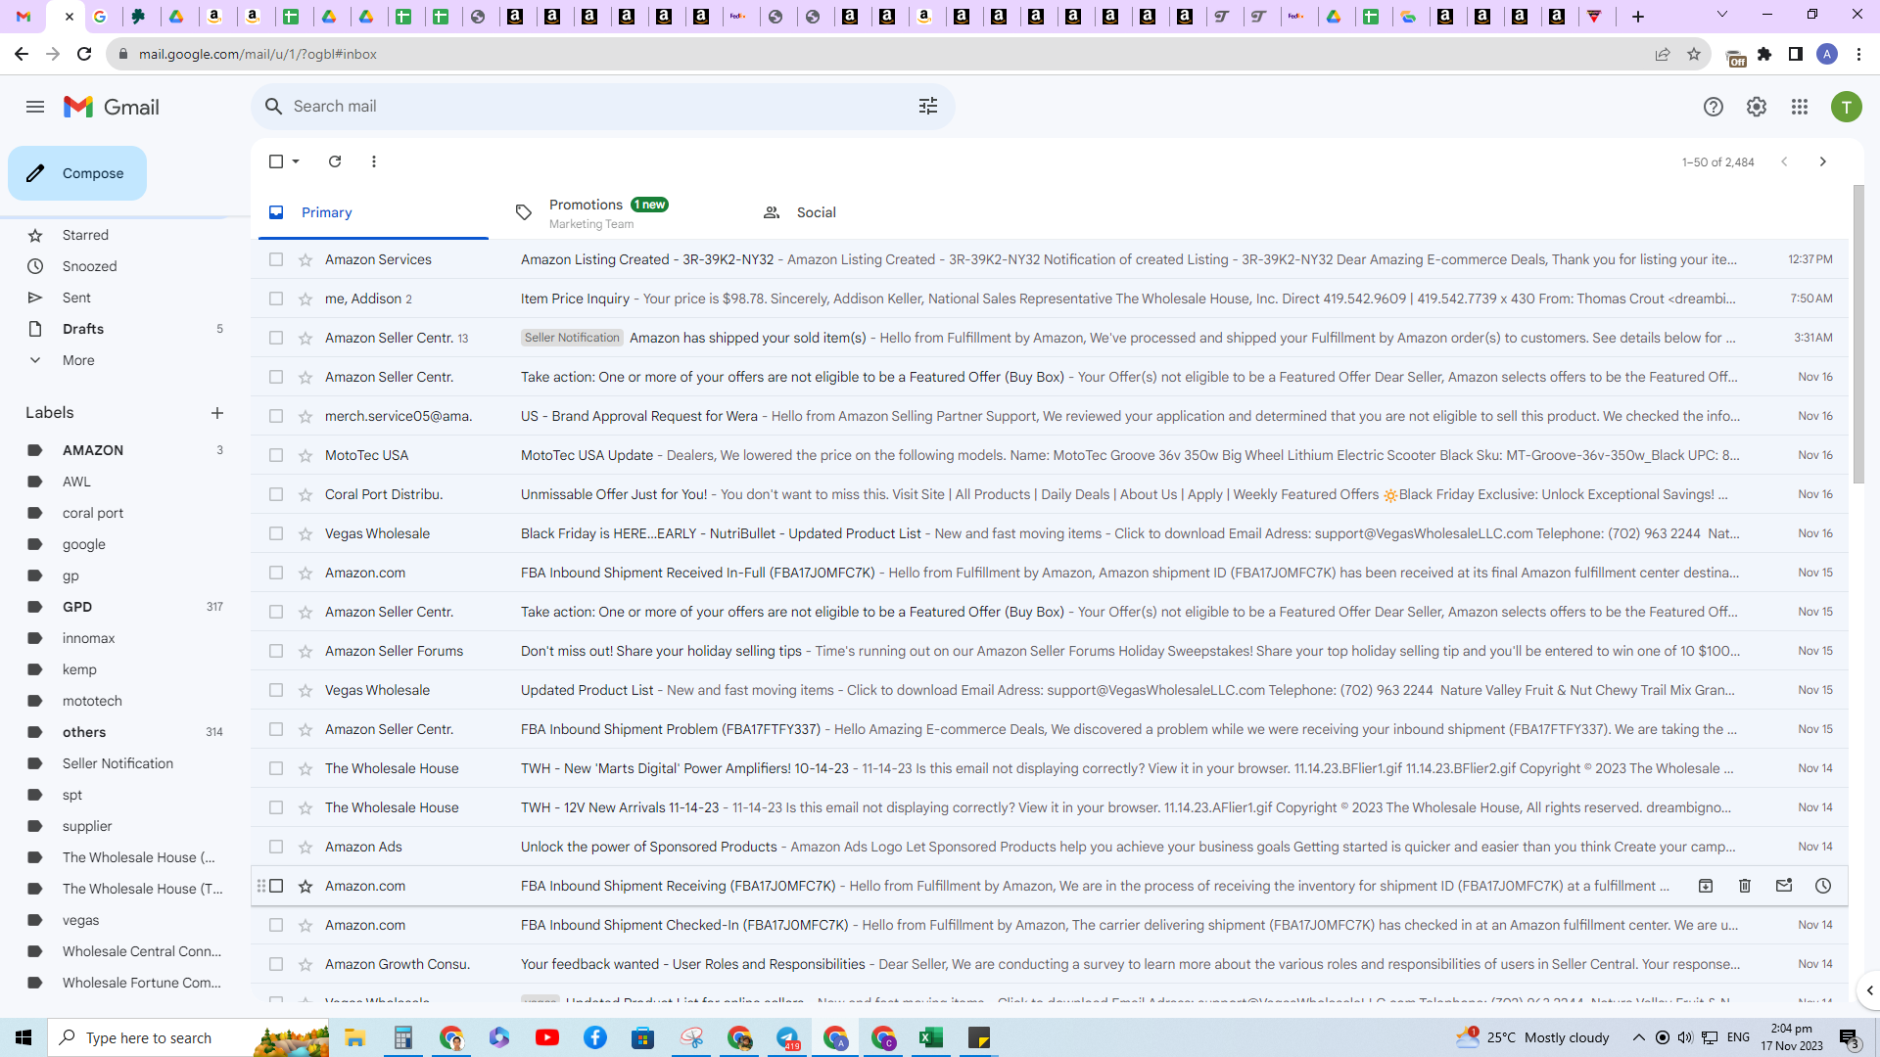1880x1057 pixels.
Task: Open the inbox More options menu
Action: click(374, 161)
